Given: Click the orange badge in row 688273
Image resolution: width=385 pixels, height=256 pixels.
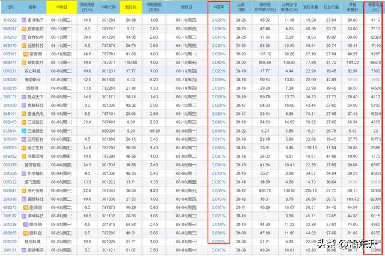Looking at the screenshot, I should point(26,208).
